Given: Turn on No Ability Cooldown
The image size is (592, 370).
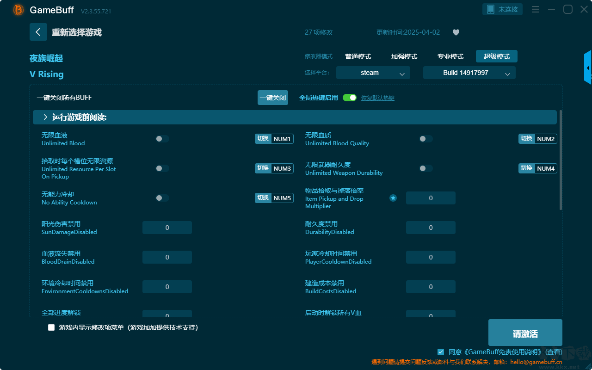Looking at the screenshot, I should click(x=162, y=198).
